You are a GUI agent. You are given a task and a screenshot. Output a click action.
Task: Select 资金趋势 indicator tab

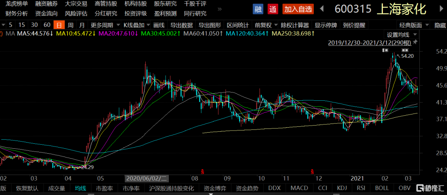247,188
